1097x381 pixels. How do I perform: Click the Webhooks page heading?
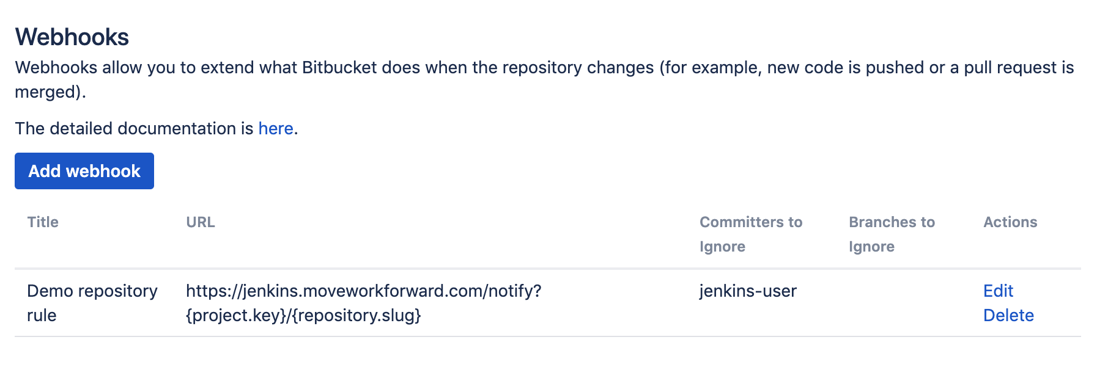73,35
